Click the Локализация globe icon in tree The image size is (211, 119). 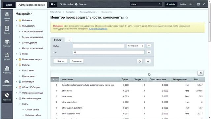(20, 82)
